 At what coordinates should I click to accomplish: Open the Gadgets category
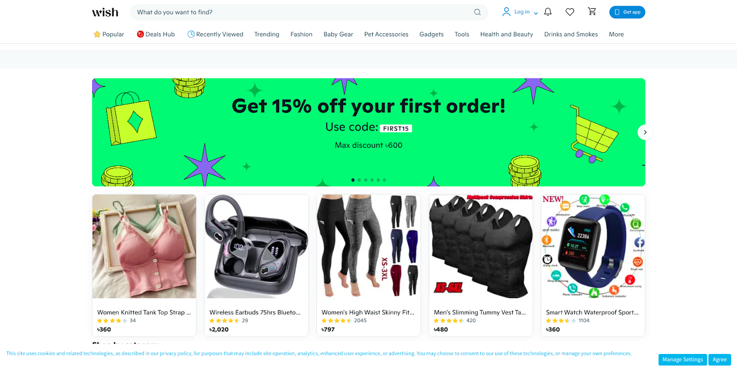(432, 34)
